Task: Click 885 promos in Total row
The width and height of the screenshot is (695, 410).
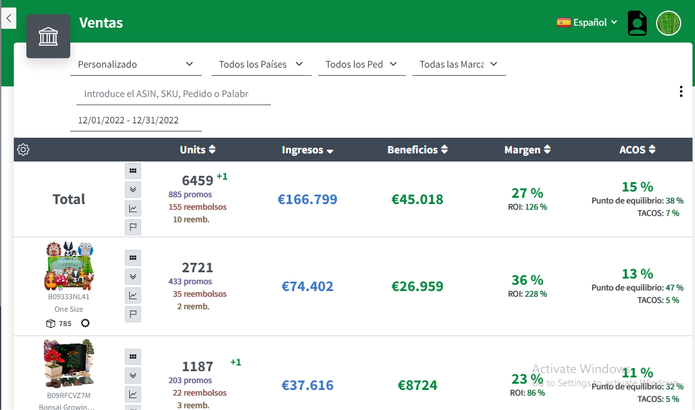Action: pyautogui.click(x=190, y=194)
